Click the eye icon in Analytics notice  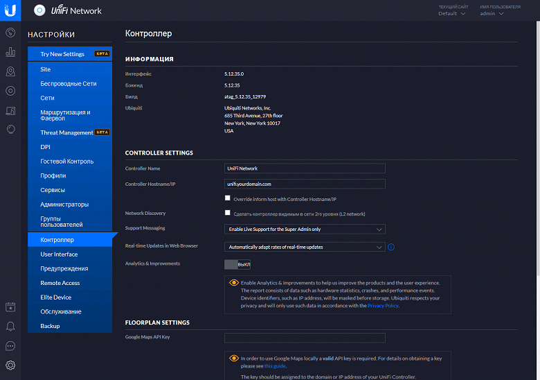(x=234, y=283)
